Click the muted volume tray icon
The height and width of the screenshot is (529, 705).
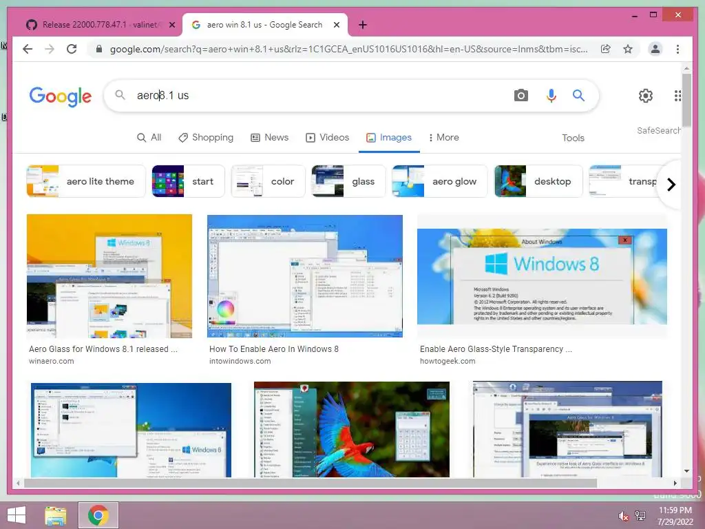click(x=623, y=515)
